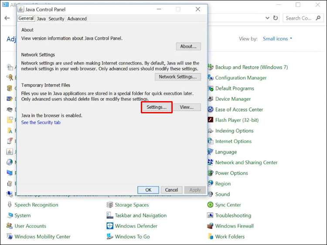Open System icon
Viewport: 327px width, 245px height.
pyautogui.click(x=10, y=215)
